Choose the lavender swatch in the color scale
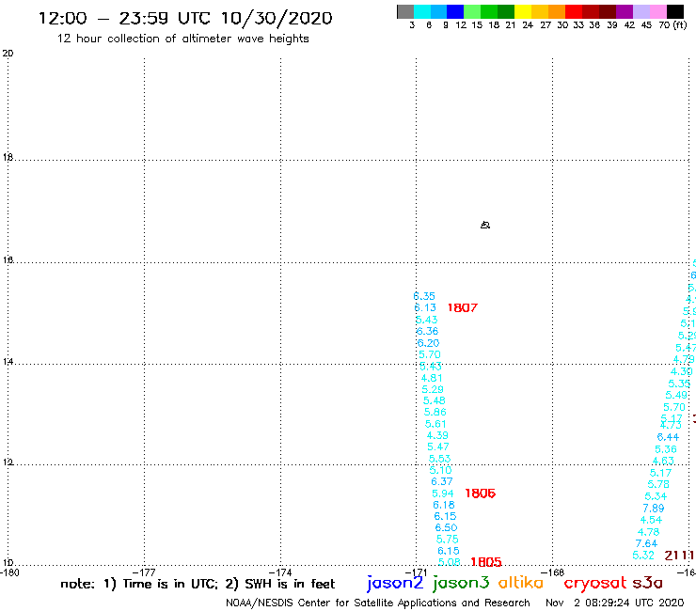Viewport: 696px width, 611px height. (x=641, y=11)
